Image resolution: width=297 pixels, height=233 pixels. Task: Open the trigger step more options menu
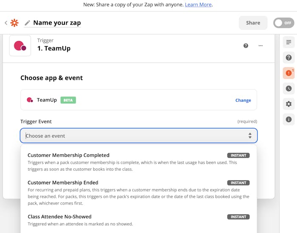pos(261,46)
